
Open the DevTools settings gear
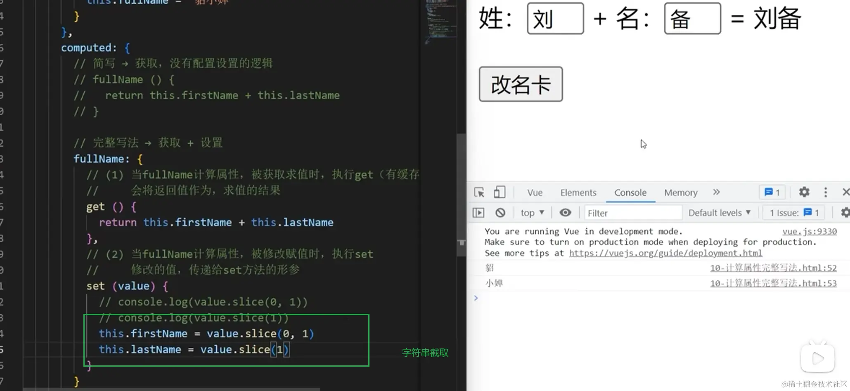(x=804, y=192)
